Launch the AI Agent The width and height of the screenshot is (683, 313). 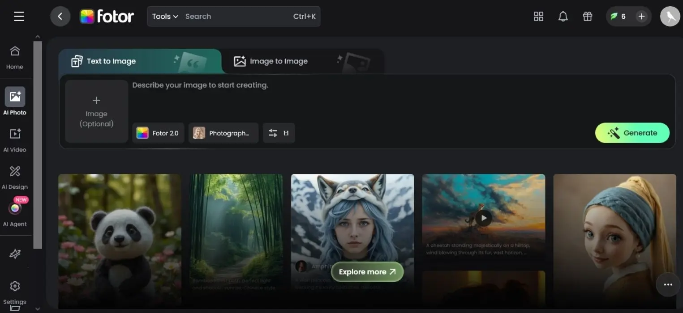[15, 213]
